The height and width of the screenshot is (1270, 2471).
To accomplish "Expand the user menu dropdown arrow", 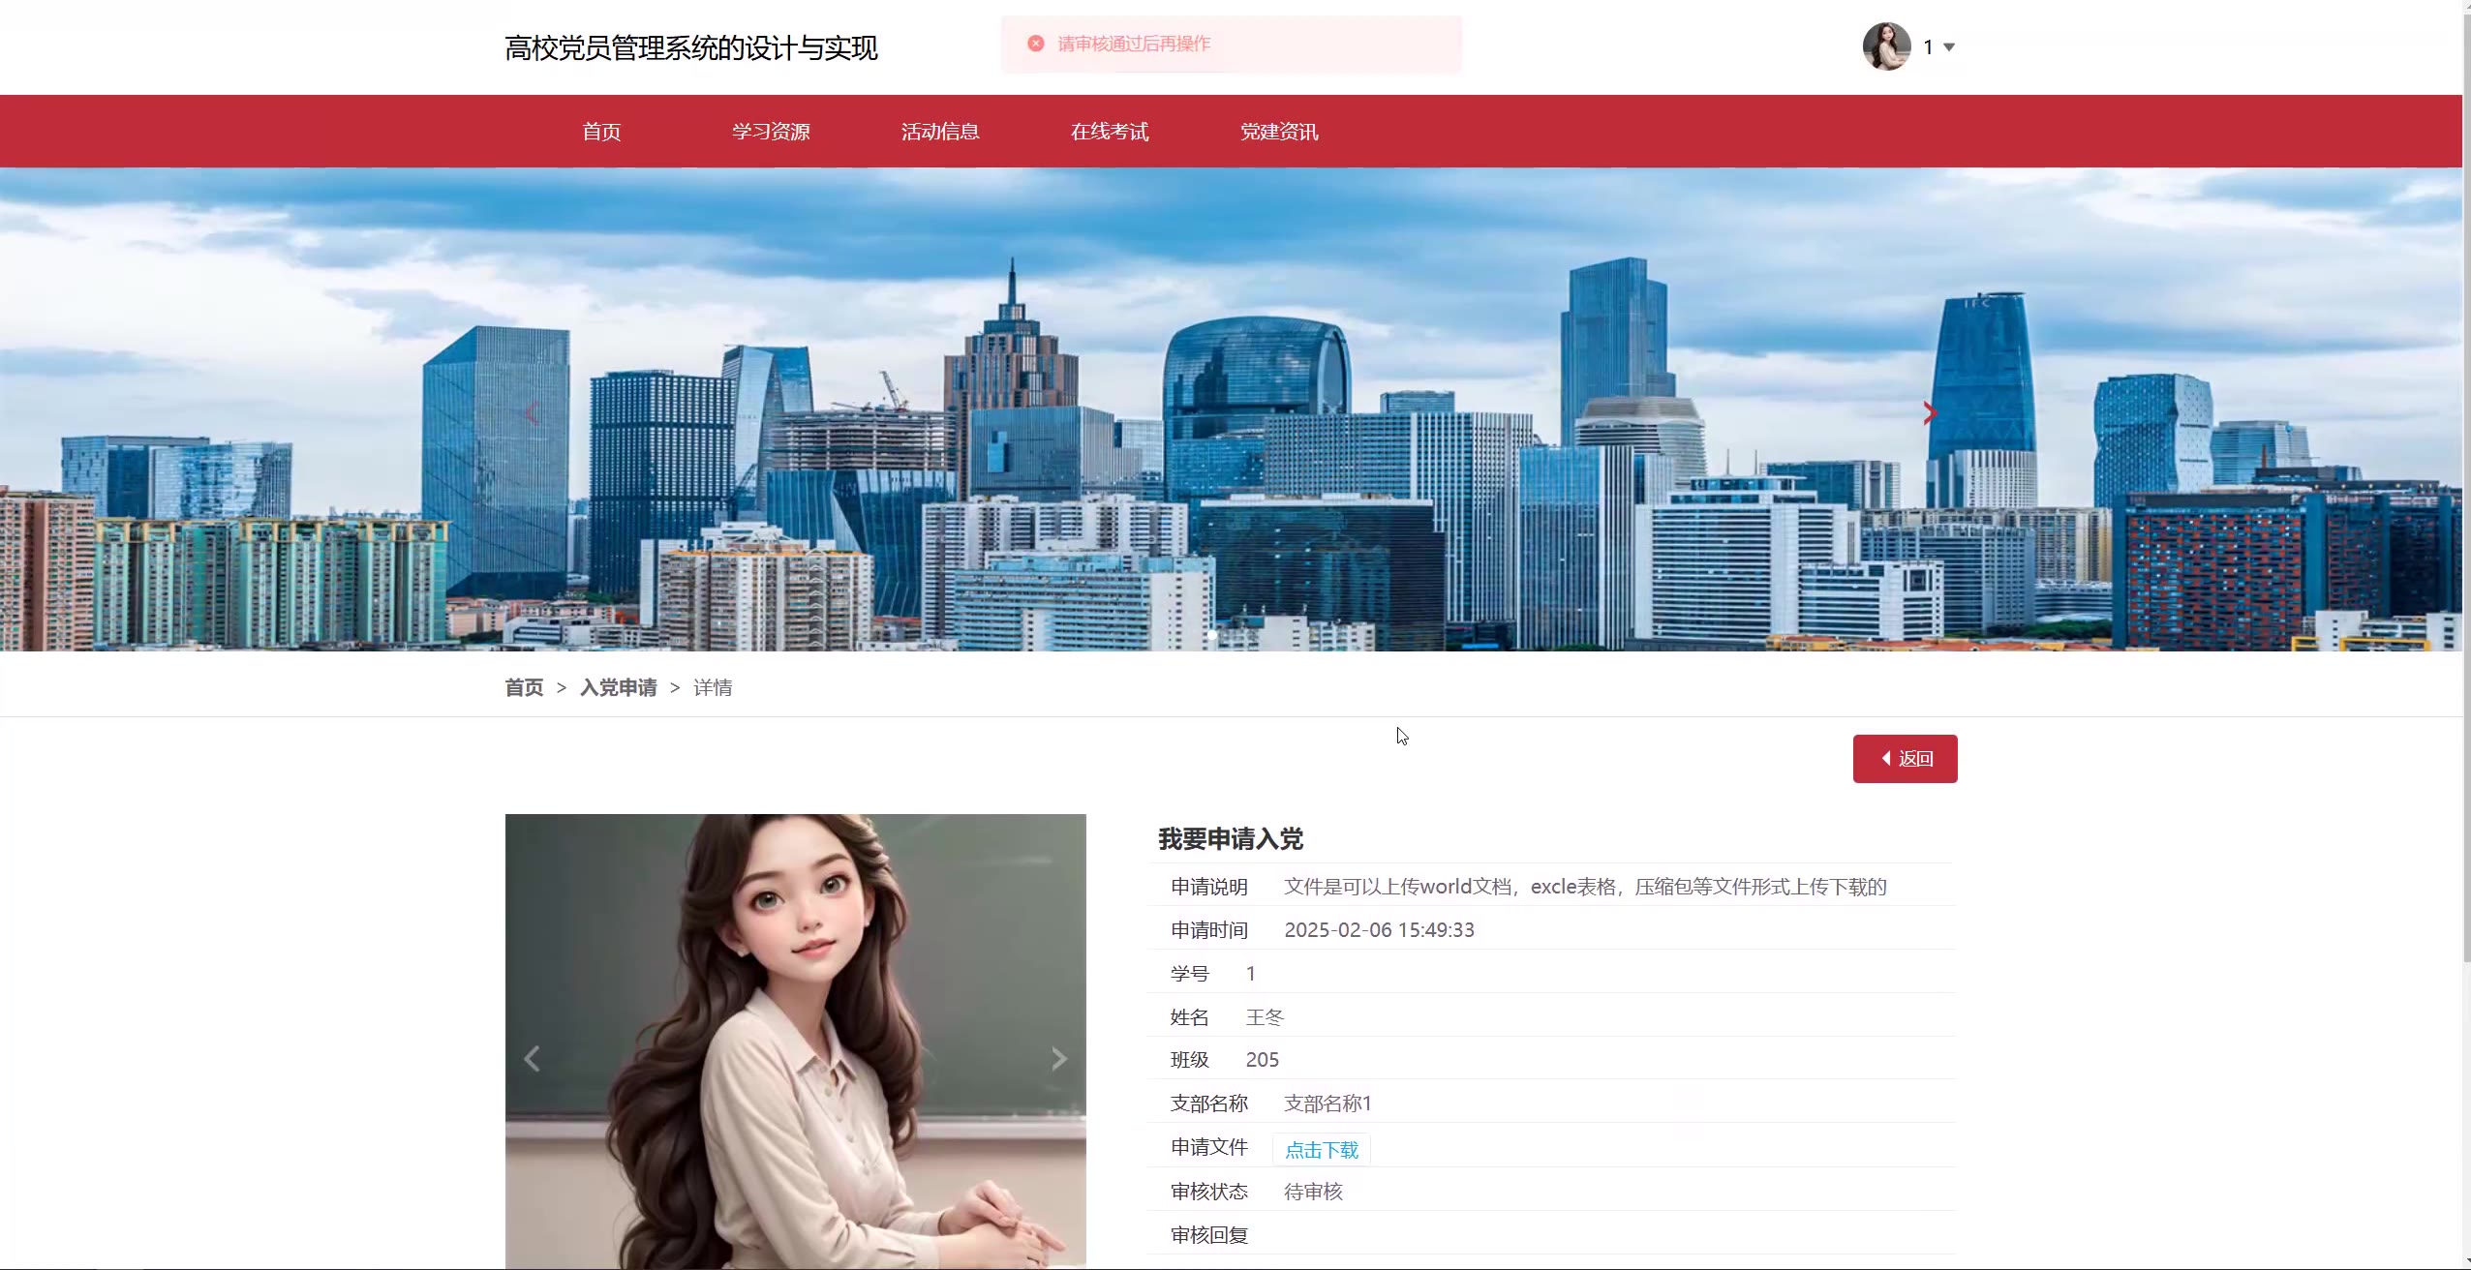I will pyautogui.click(x=1949, y=47).
